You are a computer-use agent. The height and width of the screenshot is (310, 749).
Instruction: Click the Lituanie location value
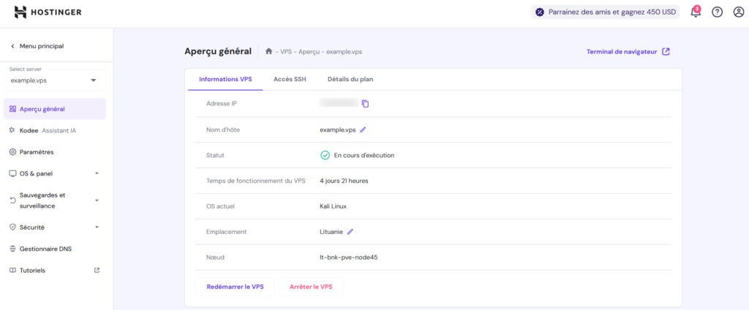point(331,232)
